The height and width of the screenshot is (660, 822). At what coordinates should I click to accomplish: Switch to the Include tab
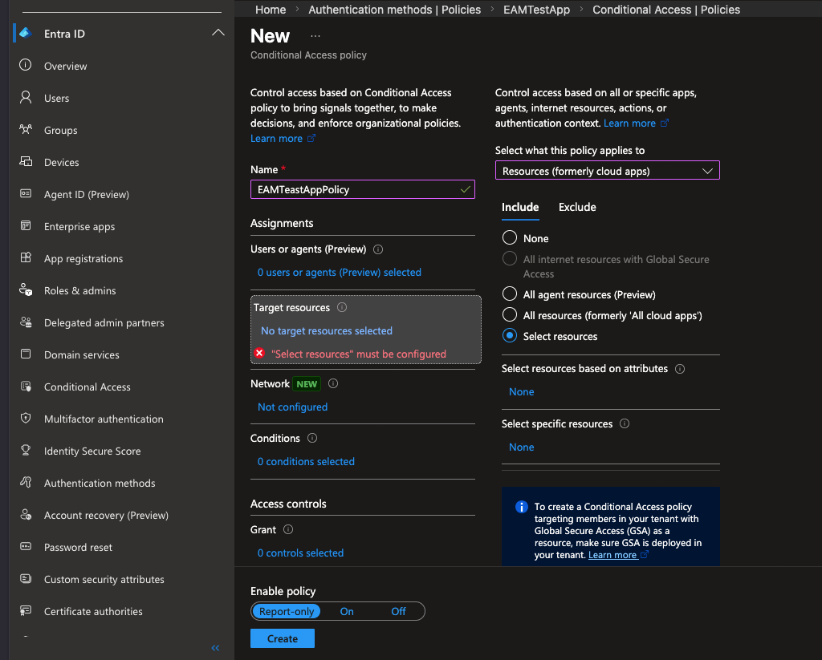pyautogui.click(x=520, y=207)
